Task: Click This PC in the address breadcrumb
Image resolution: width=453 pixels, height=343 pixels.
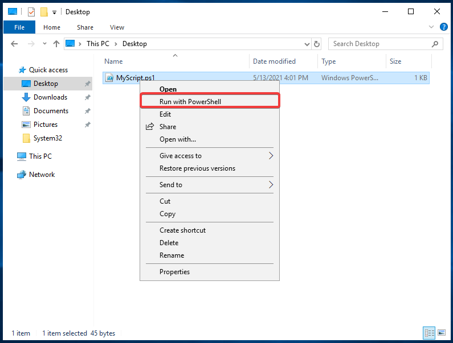Action: tap(98, 44)
